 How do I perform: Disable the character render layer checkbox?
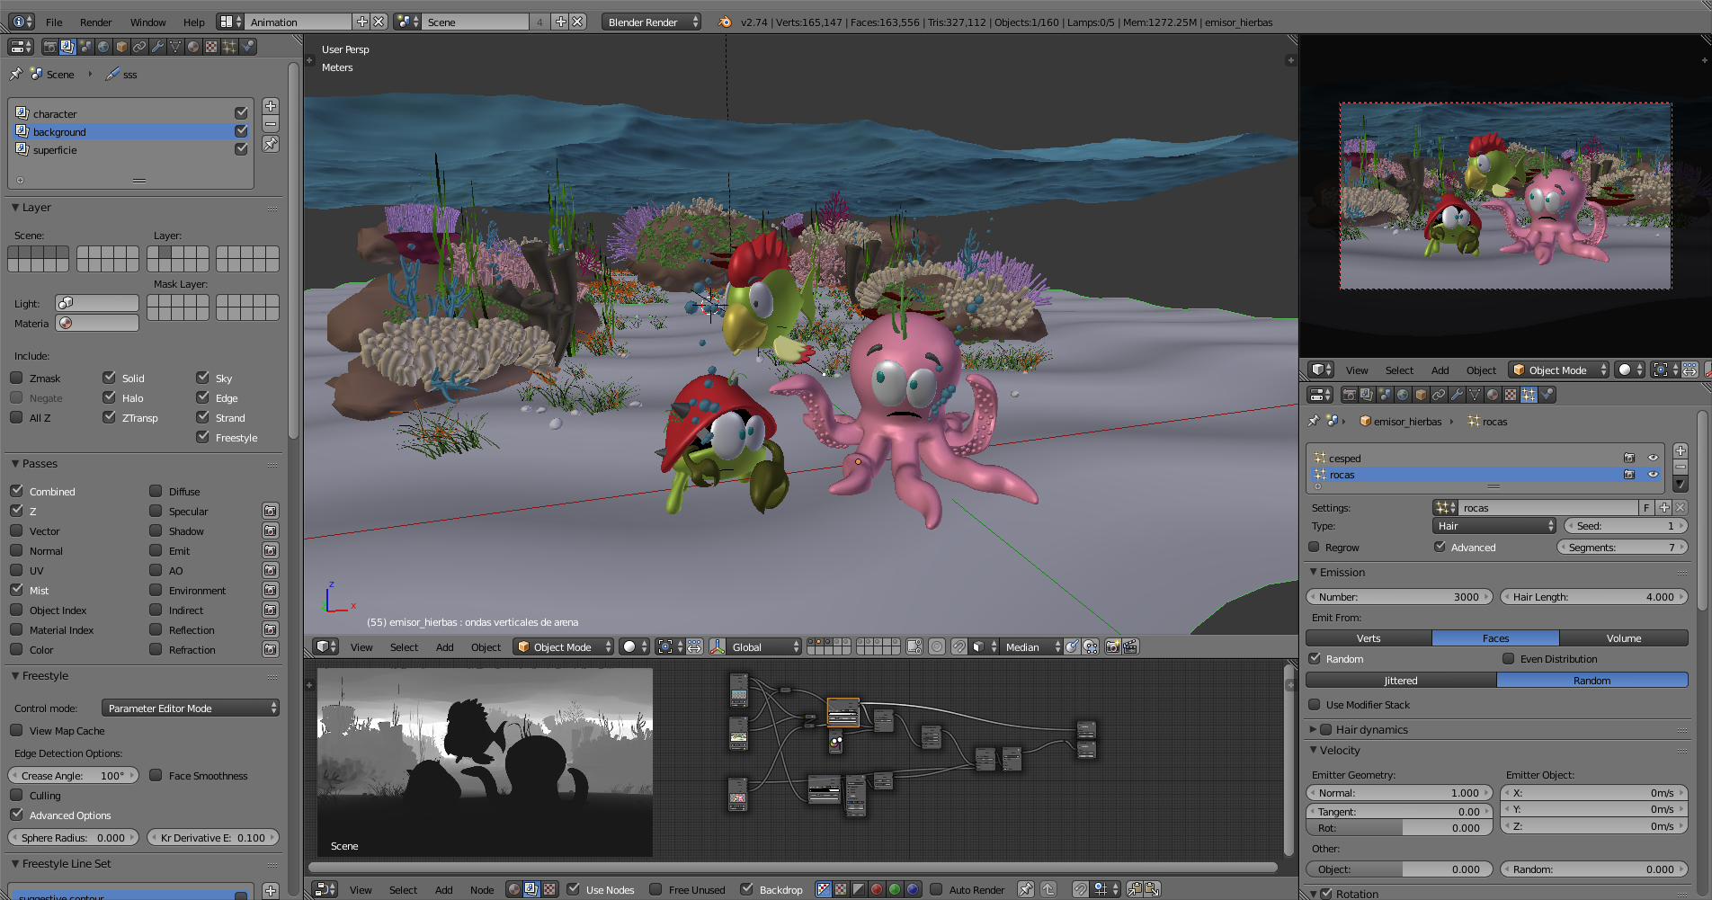click(x=241, y=113)
